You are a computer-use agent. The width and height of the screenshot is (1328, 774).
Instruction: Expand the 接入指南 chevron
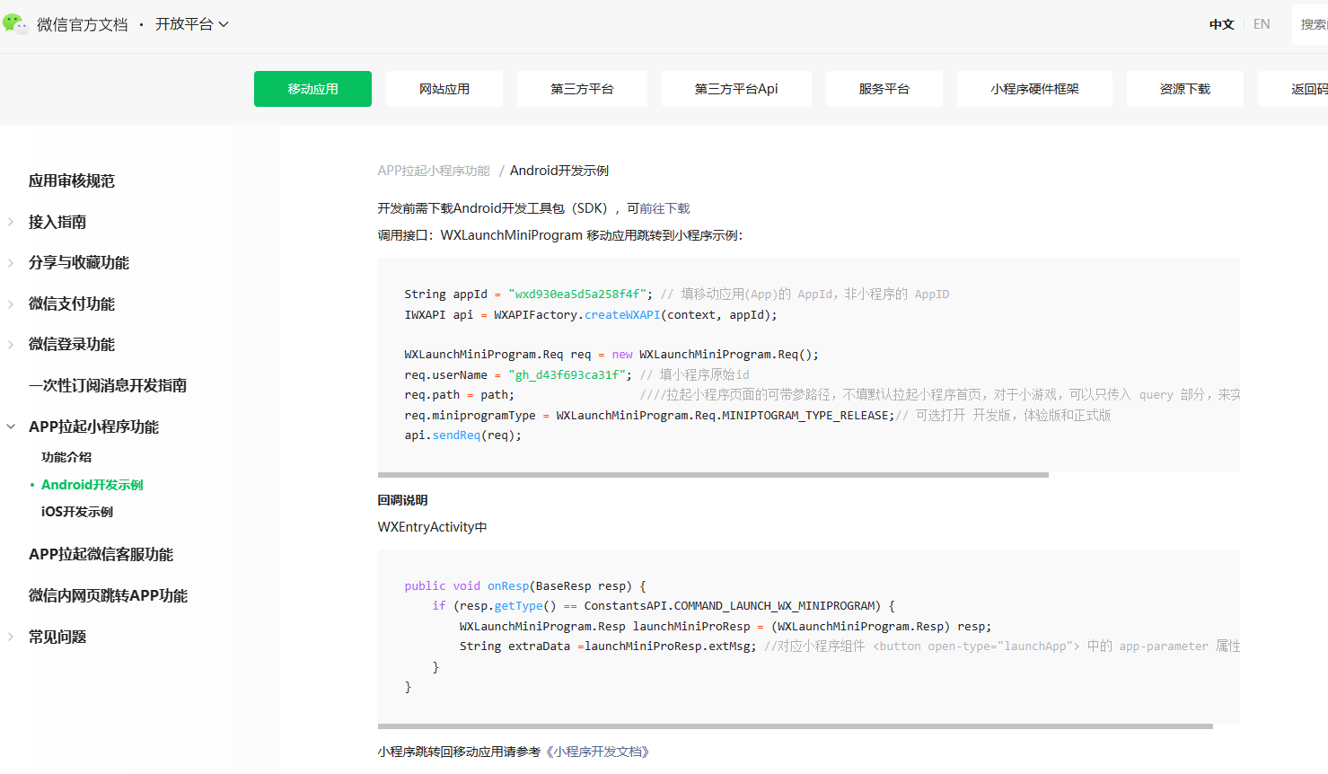click(11, 222)
